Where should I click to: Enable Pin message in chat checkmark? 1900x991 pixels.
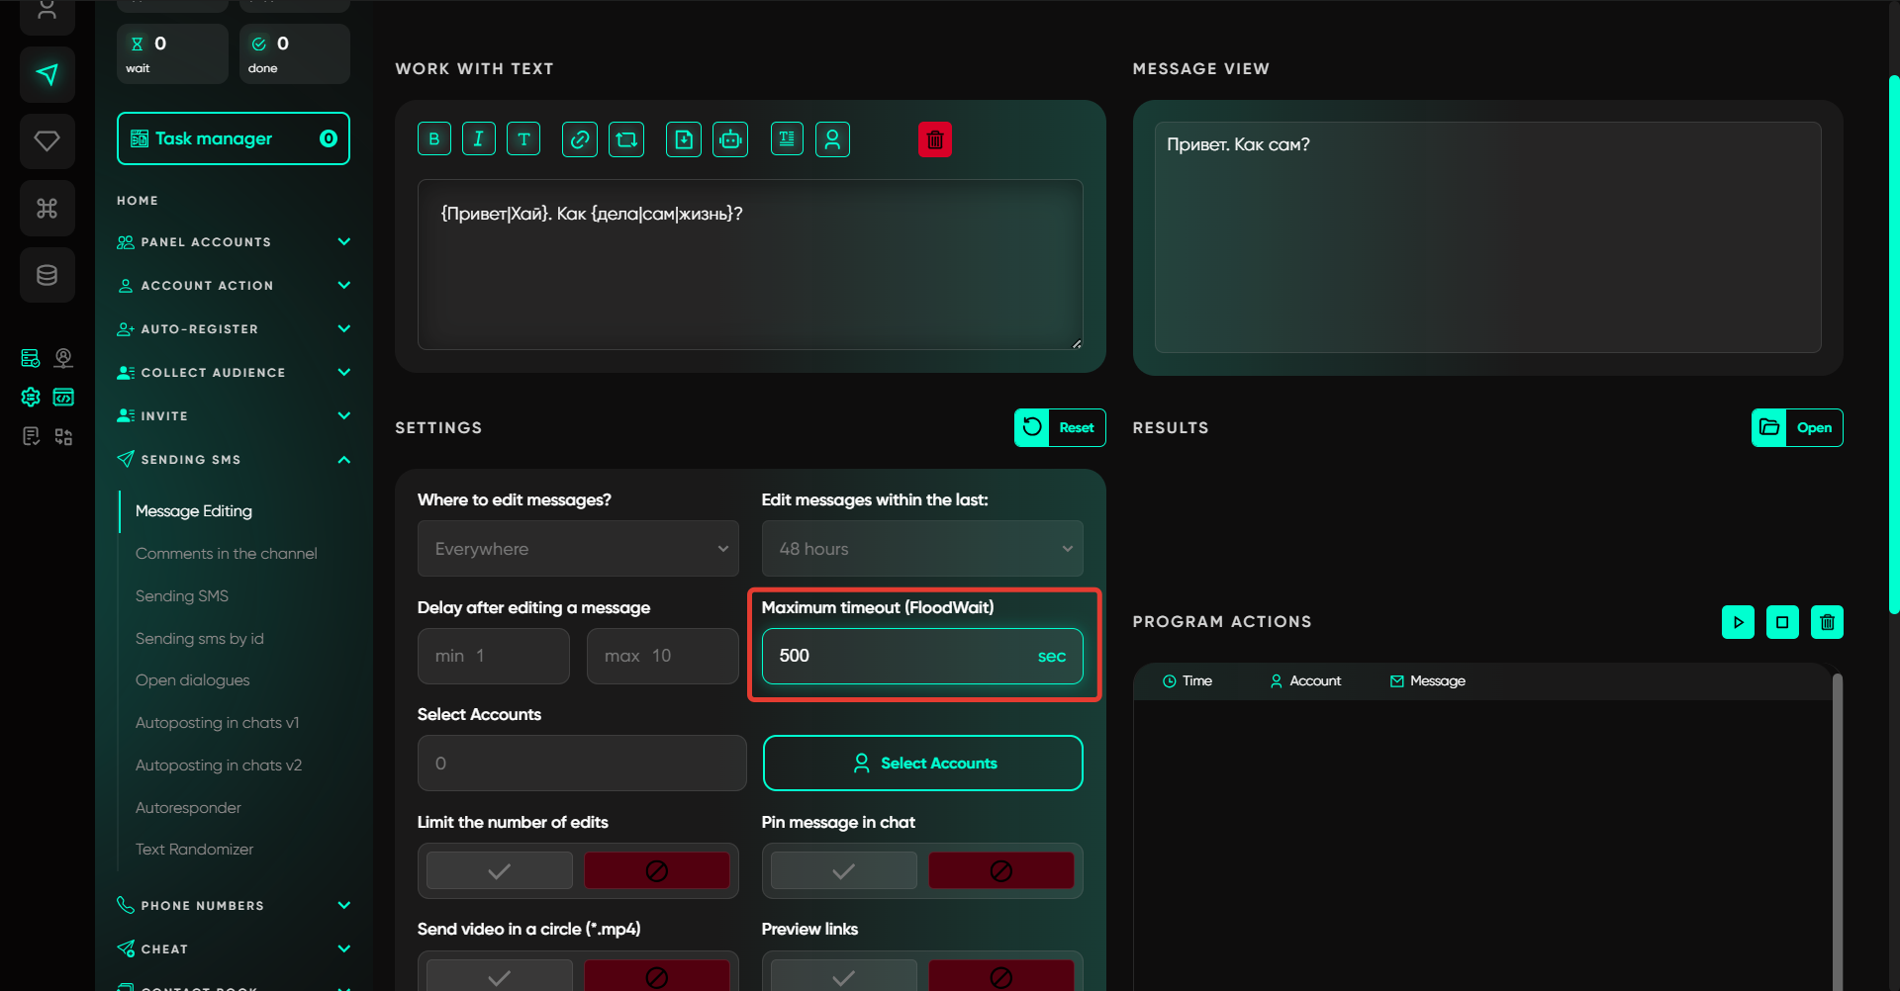click(843, 870)
